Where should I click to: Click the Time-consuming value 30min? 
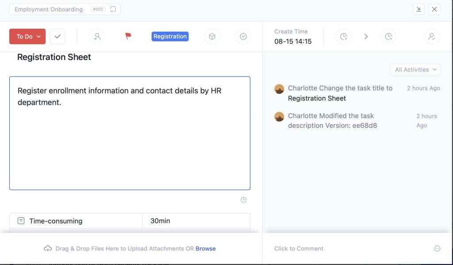(160, 221)
